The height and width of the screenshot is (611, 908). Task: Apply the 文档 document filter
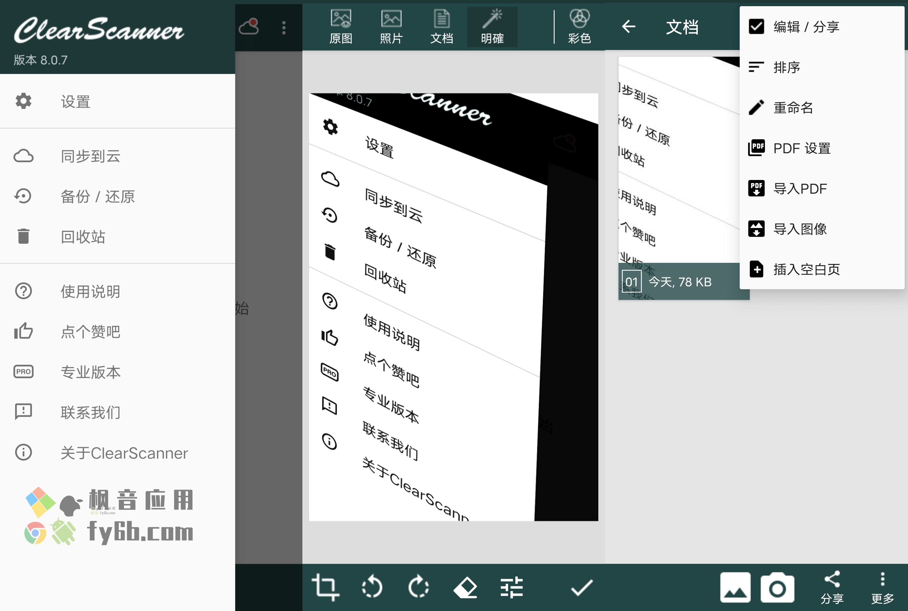coord(442,27)
